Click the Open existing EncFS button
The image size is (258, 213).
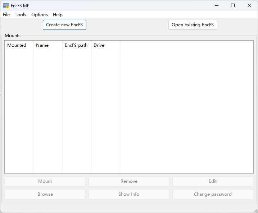(193, 25)
